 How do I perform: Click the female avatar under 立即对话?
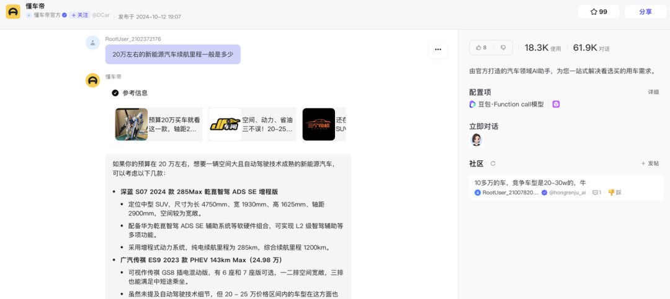(476, 140)
